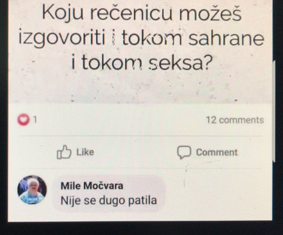Click the gray scrollbar on the right edge
Viewport: 283px width, 235px height.
[274, 111]
